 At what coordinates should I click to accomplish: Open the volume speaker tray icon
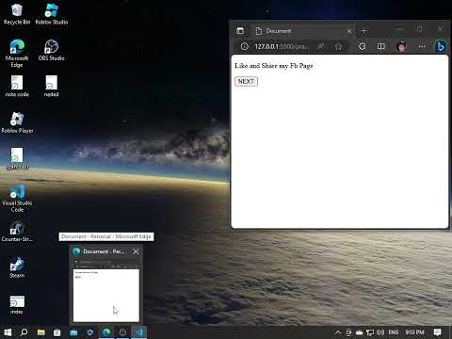(x=380, y=332)
